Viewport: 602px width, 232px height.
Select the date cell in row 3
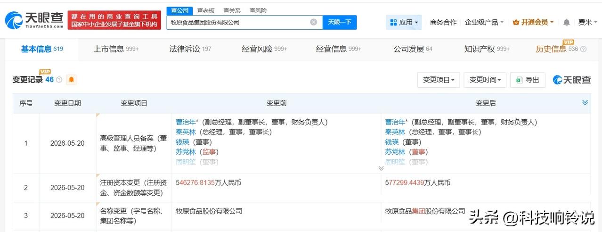click(67, 216)
